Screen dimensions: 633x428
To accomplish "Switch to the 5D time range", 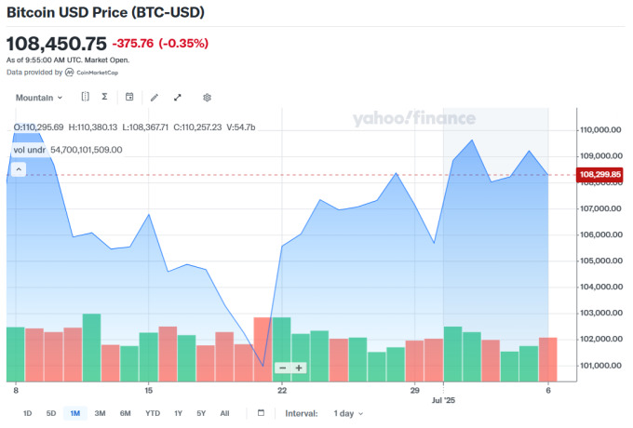I will [51, 413].
